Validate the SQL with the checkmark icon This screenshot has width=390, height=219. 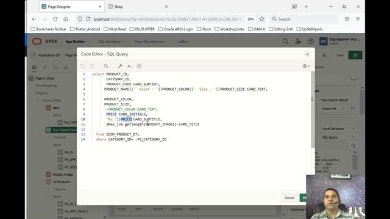click(140, 66)
